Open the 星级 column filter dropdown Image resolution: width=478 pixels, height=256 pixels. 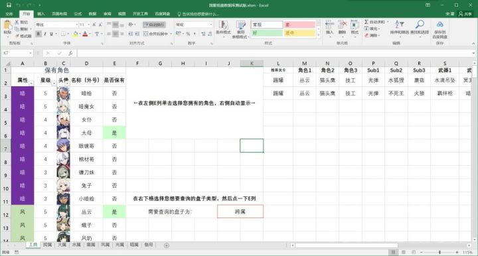pos(54,83)
